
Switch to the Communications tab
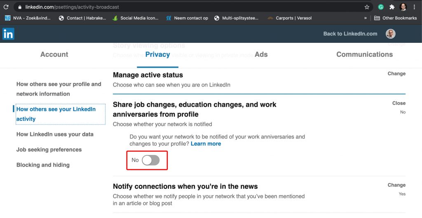coord(364,54)
